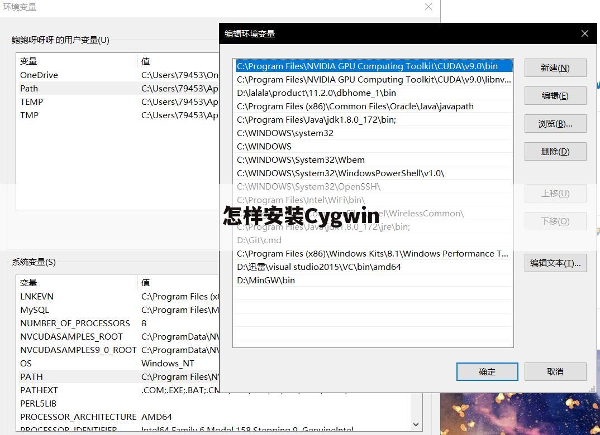The image size is (600, 435).
Task: Select the Windows Kits\8.1 Performance entry
Action: (374, 253)
